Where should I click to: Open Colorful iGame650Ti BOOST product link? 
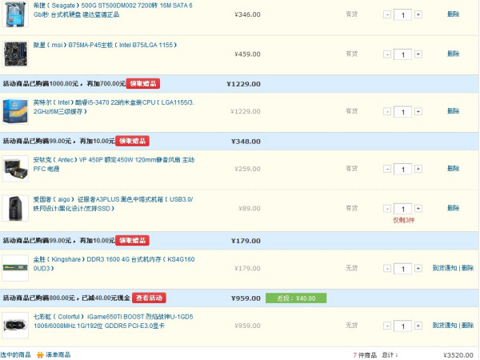point(114,321)
